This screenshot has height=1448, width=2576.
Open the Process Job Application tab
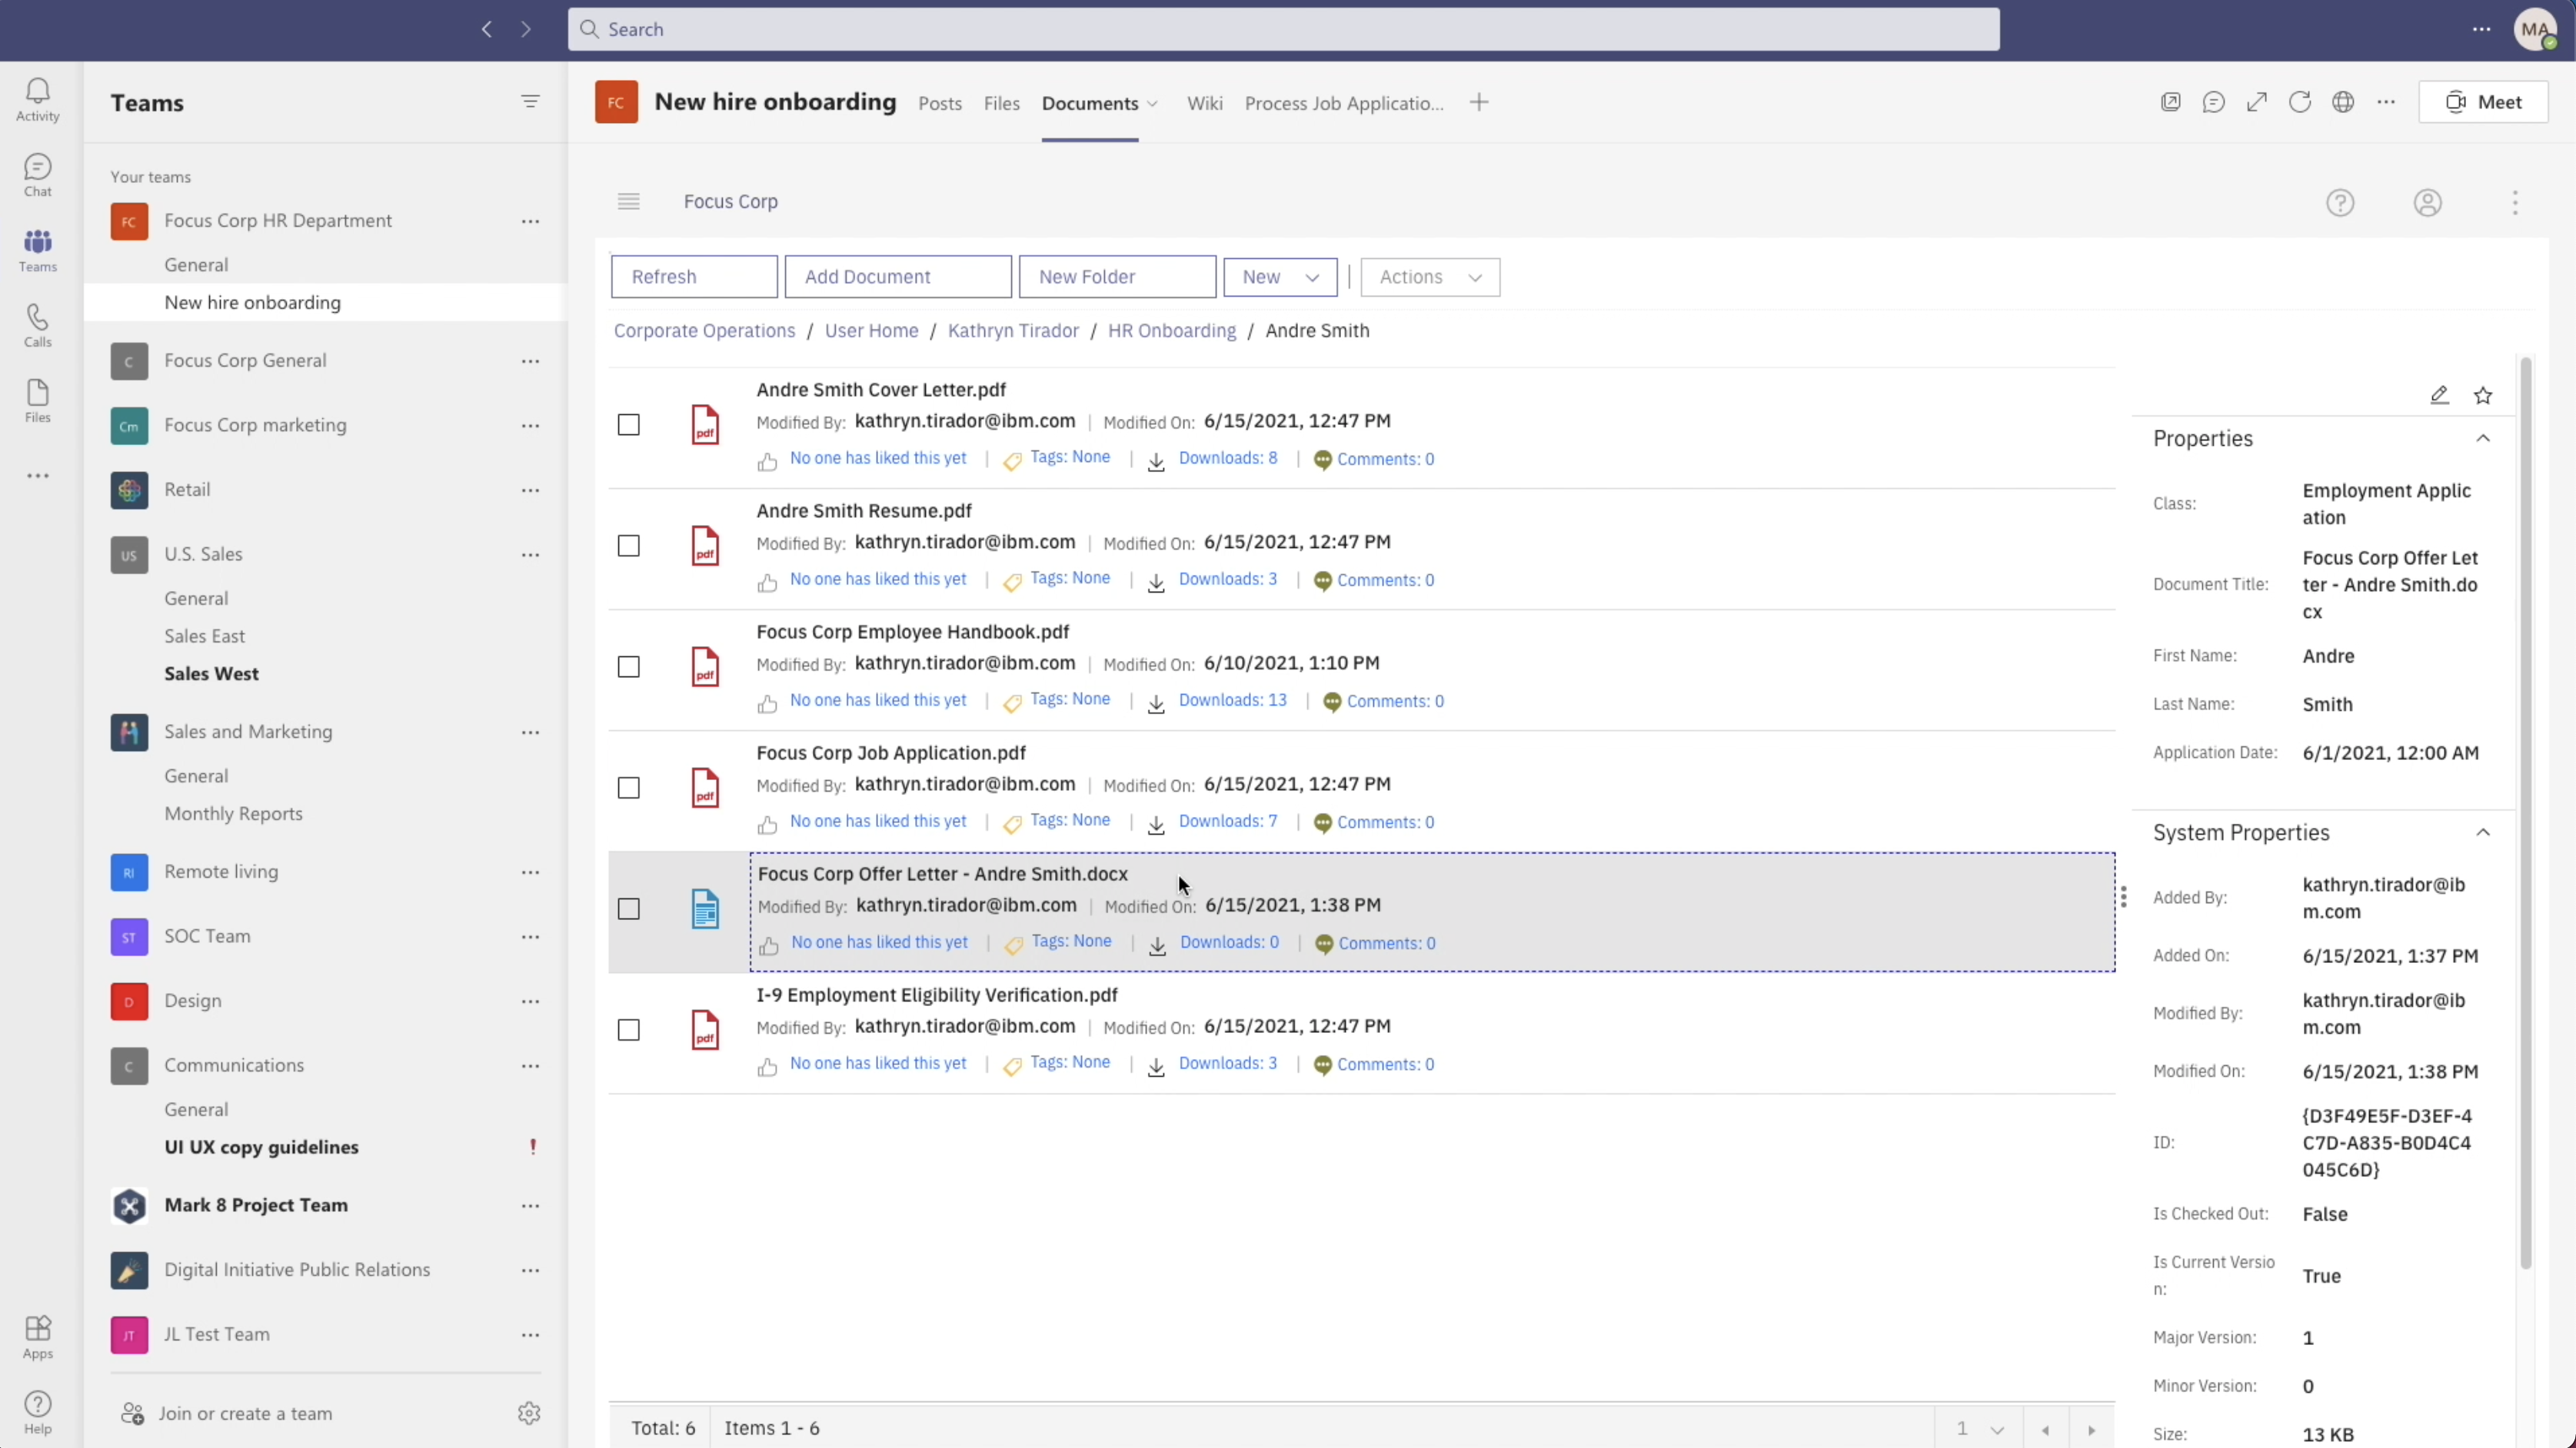pyautogui.click(x=1344, y=103)
